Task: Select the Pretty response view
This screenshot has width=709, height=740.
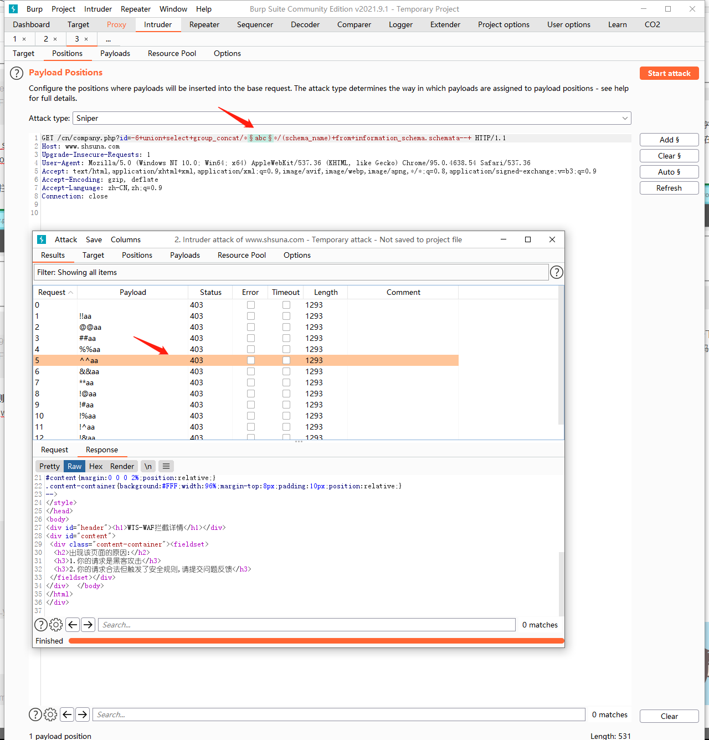Action: pyautogui.click(x=49, y=466)
